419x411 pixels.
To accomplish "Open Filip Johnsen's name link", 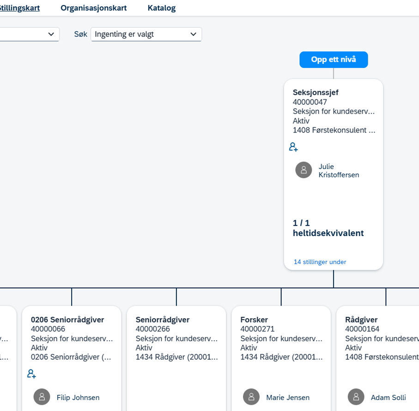I will pyautogui.click(x=78, y=398).
